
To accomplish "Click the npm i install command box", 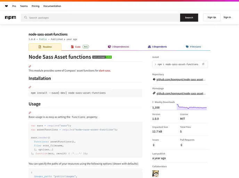I will (180, 64).
